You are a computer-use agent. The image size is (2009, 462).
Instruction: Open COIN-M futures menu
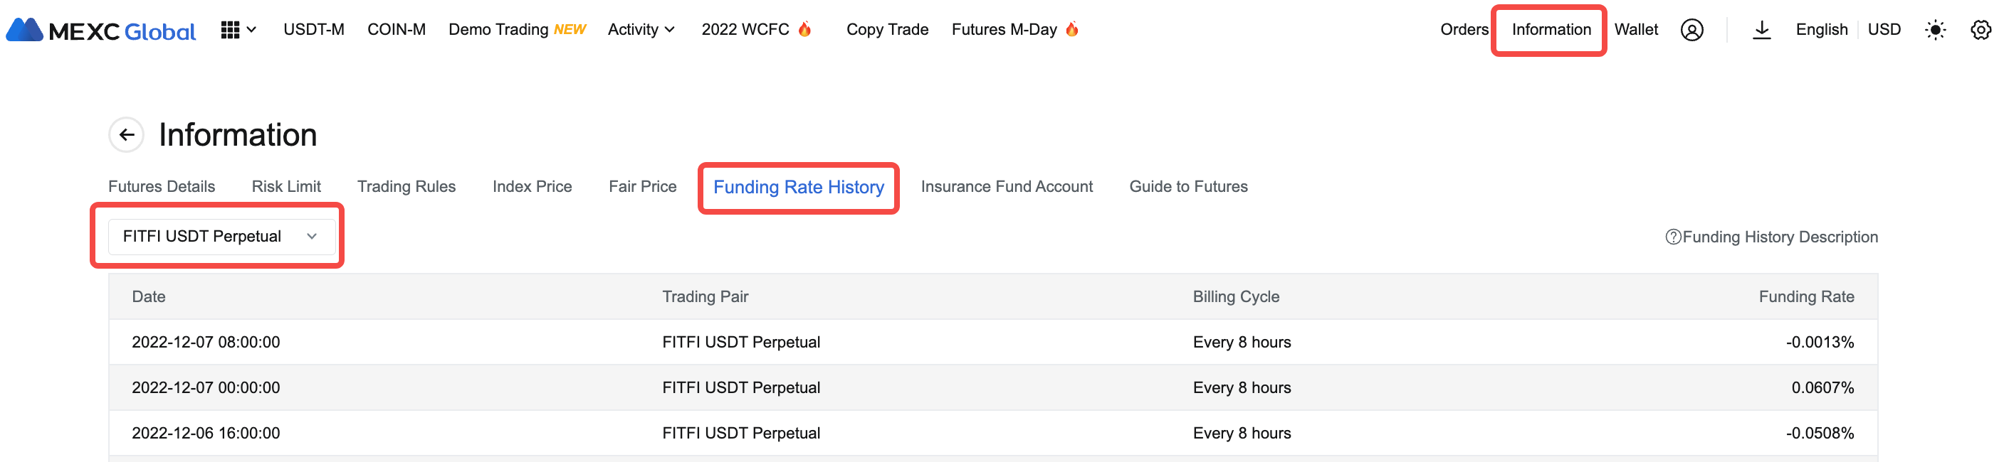397,30
